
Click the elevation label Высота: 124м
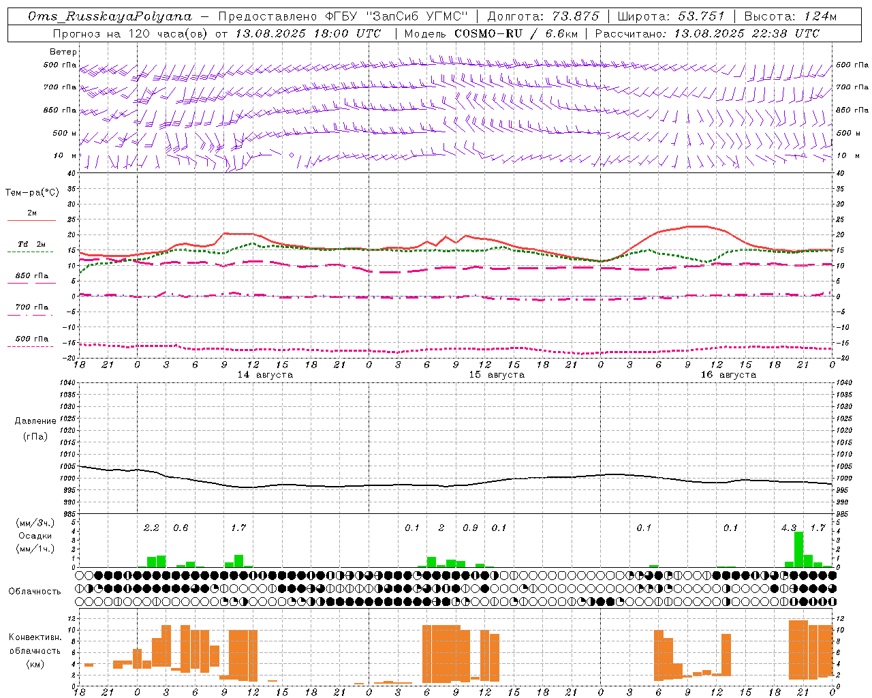[790, 16]
